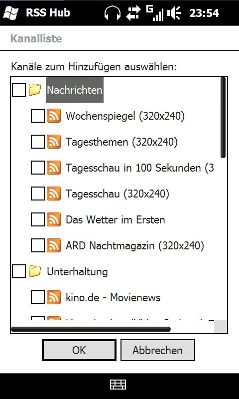
Task: Open the data connection arrows icon
Action: (133, 13)
